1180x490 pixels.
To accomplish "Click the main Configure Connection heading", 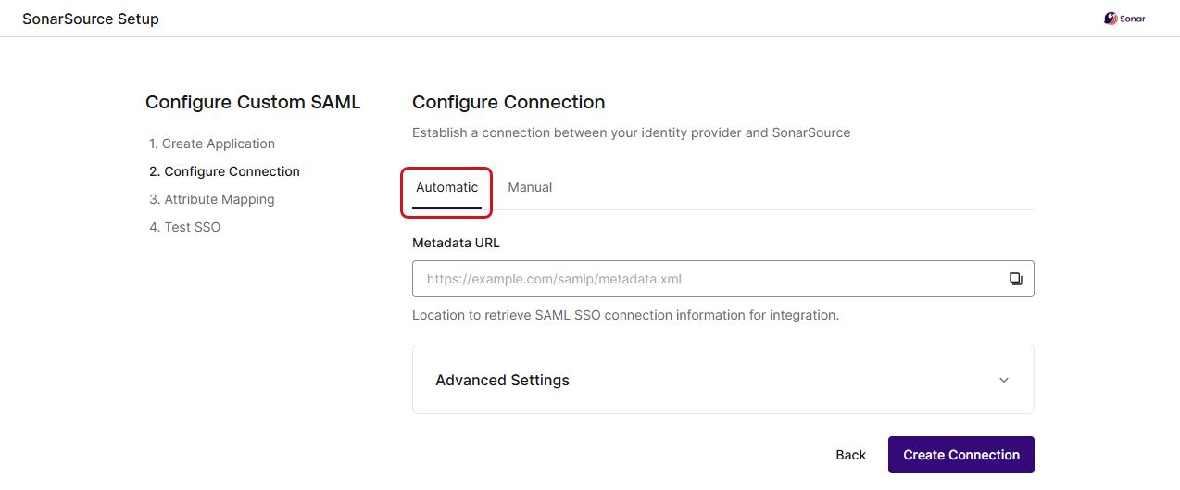I will coord(508,102).
